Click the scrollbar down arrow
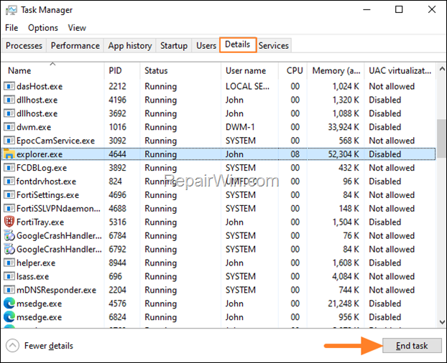The width and height of the screenshot is (447, 363). click(442, 322)
